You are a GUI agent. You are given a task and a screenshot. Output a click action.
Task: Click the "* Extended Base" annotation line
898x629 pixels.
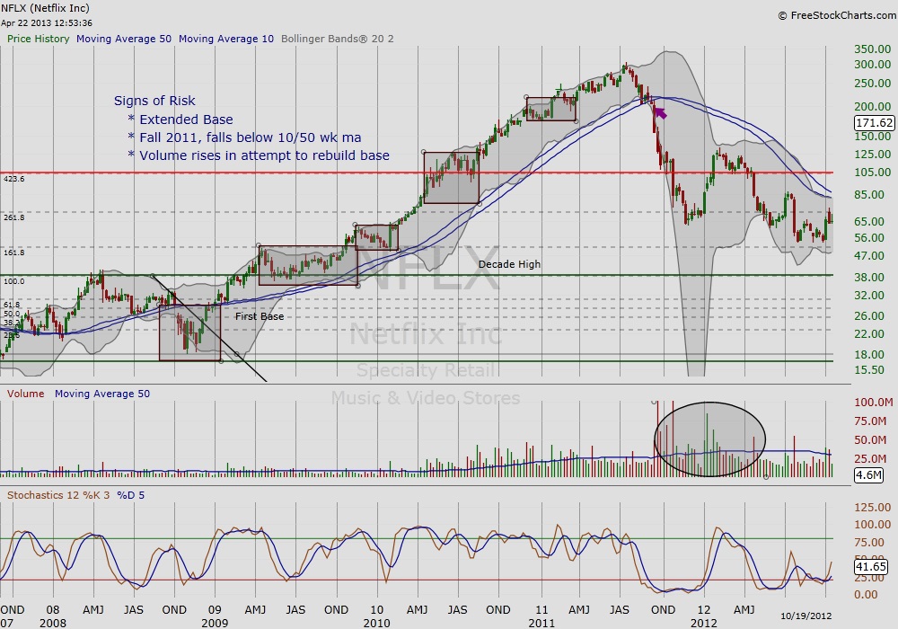180,120
